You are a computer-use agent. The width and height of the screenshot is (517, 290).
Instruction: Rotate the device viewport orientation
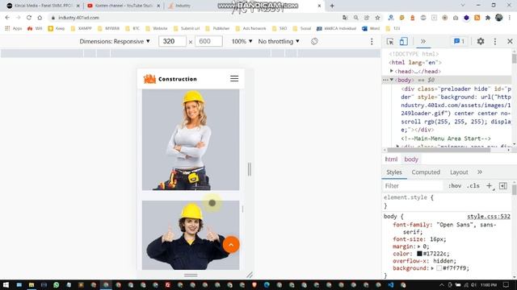[314, 41]
